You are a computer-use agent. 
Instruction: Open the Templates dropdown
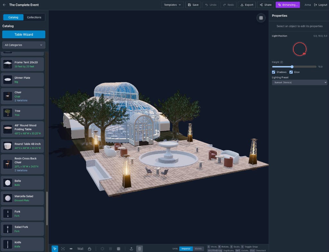point(173,5)
